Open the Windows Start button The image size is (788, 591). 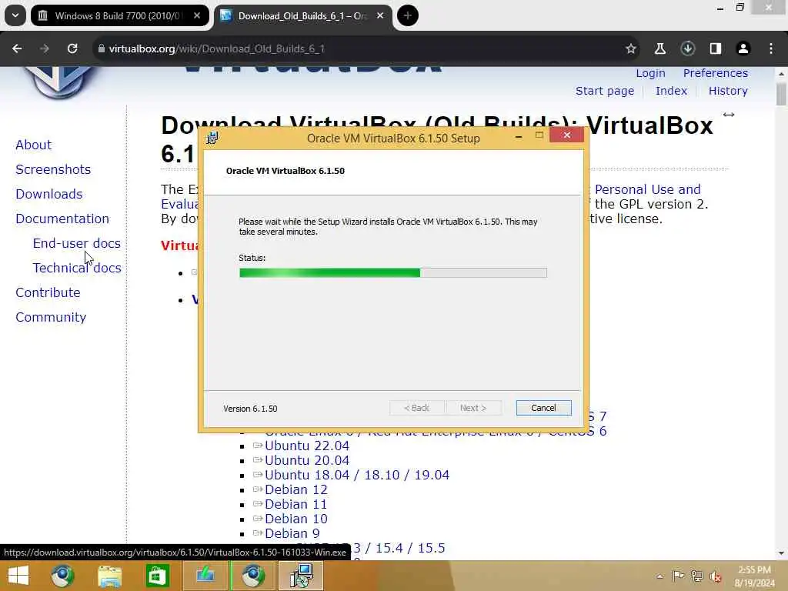click(18, 576)
